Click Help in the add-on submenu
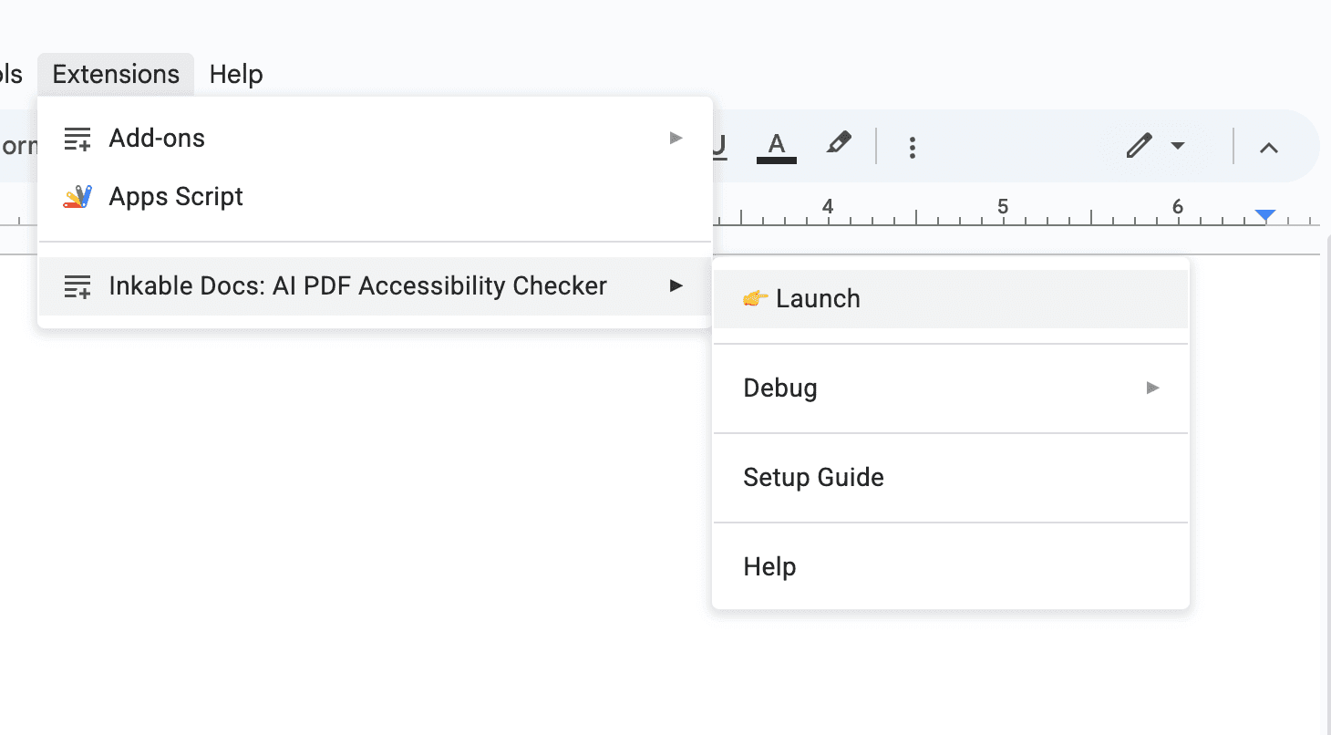This screenshot has width=1331, height=735. (x=769, y=566)
